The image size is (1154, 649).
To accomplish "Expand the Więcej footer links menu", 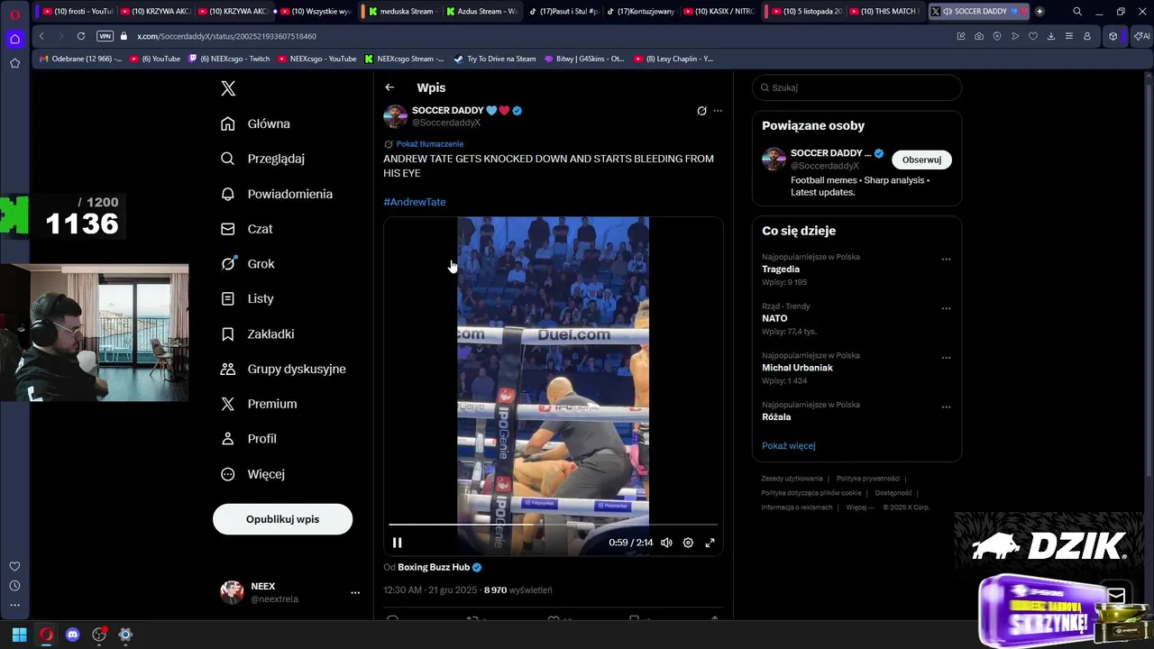I will click(859, 507).
